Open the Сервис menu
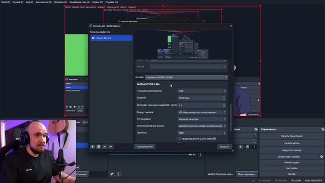The image size is (325, 183). pyautogui.click(x=97, y=2)
